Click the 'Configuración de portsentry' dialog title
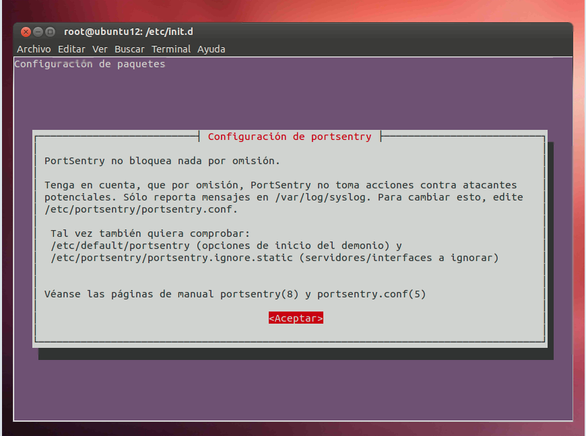Viewport: 586px width, 436px height. (290, 137)
